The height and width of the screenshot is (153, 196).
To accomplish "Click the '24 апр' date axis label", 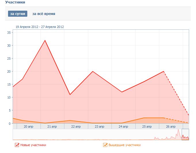I will (123, 126).
